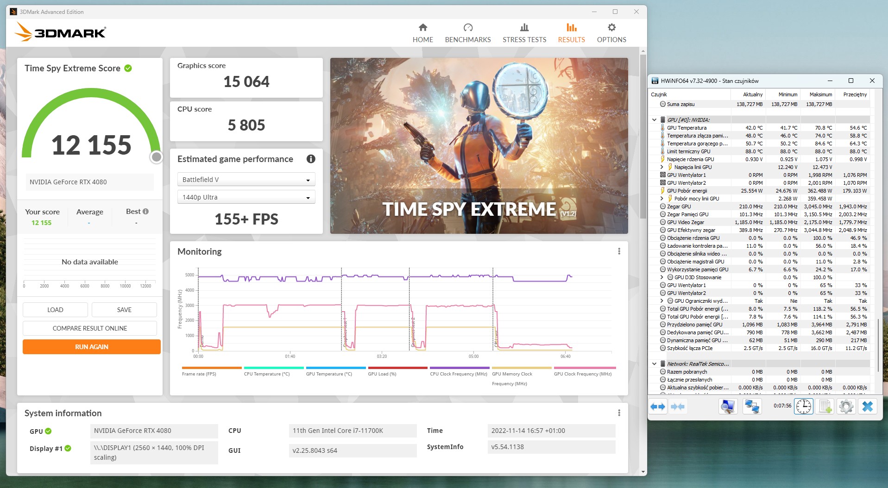Image resolution: width=888 pixels, height=488 pixels.
Task: Open HWiNFO sensor display icon with magnifier
Action: point(728,406)
